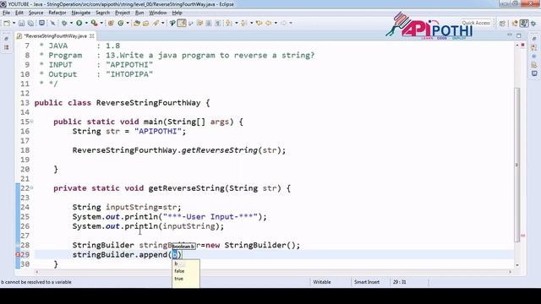Click the horizontal scrollbar right arrow
Image resolution: width=541 pixels, height=304 pixels.
510,272
